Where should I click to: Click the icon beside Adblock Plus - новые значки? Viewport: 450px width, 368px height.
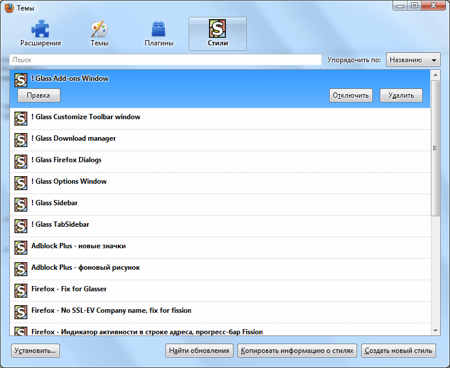tap(21, 247)
